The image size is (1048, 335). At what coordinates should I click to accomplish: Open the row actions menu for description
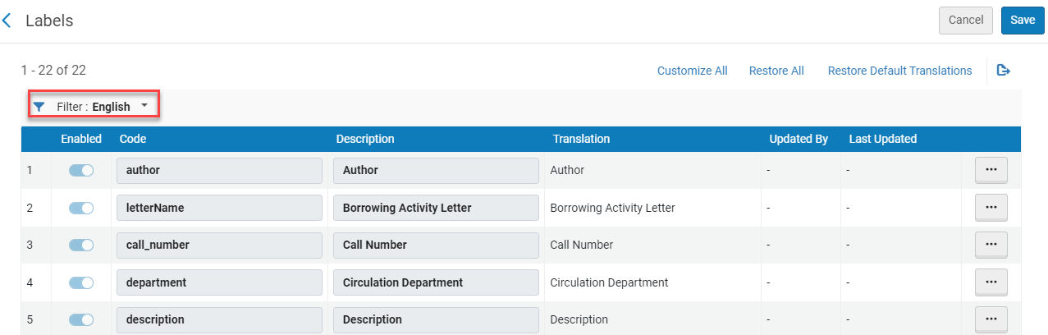pyautogui.click(x=991, y=319)
